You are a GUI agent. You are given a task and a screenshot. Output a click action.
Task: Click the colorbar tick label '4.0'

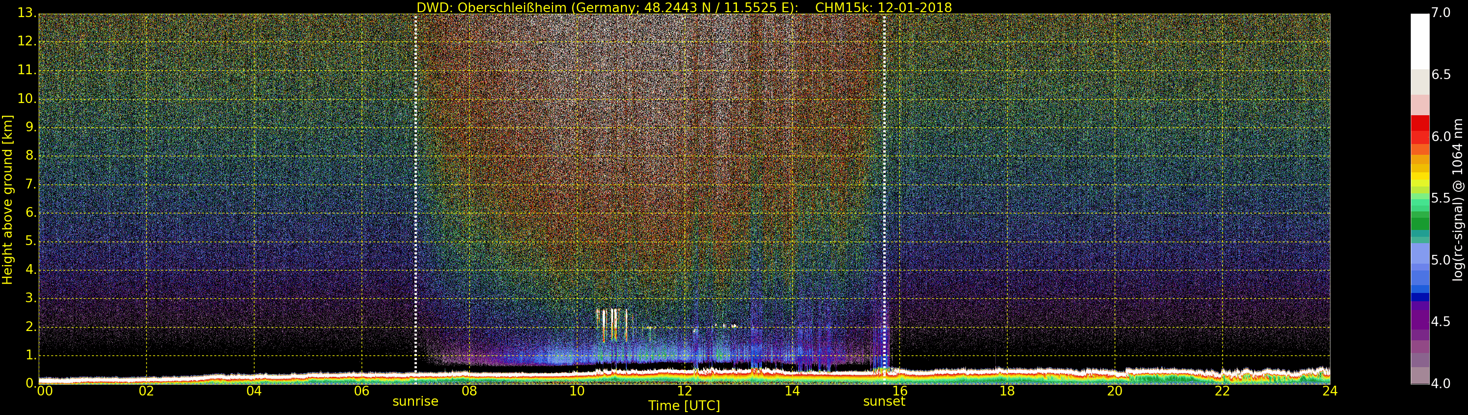[x=1441, y=384]
